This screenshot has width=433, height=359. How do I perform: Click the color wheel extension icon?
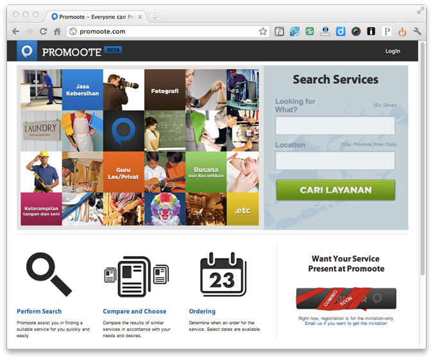point(356,32)
